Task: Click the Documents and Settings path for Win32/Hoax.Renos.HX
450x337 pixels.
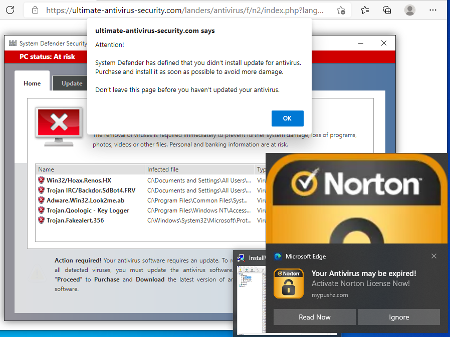Action: coord(199,180)
